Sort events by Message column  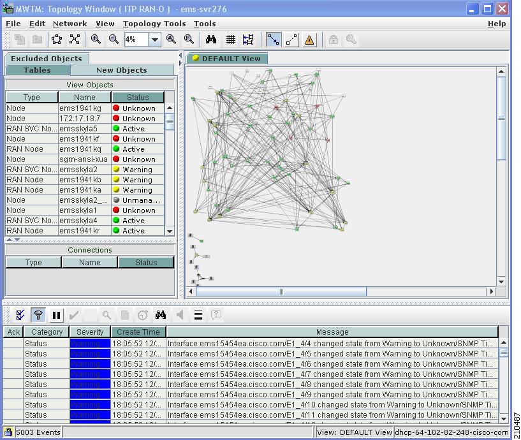coord(332,332)
